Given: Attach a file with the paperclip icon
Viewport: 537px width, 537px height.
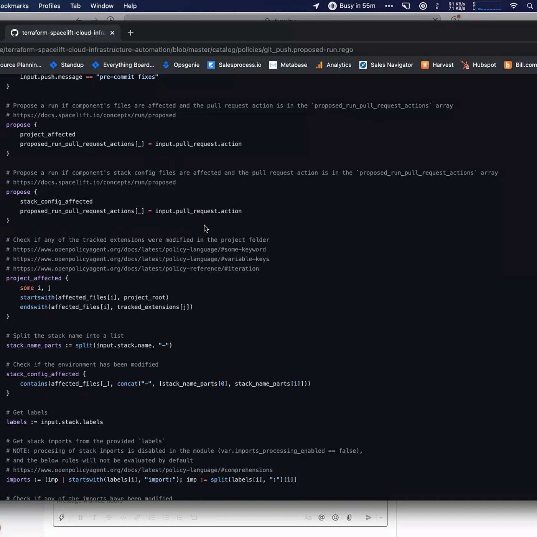Looking at the screenshot, I should [x=349, y=517].
